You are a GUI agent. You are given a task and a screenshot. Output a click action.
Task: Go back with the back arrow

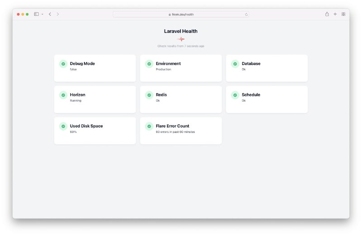coord(50,14)
